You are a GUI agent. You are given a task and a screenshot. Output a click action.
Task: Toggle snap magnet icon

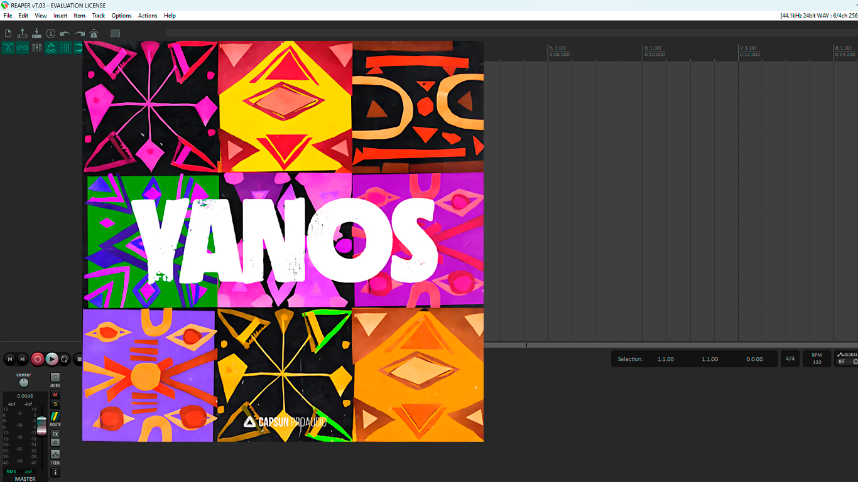[79, 48]
